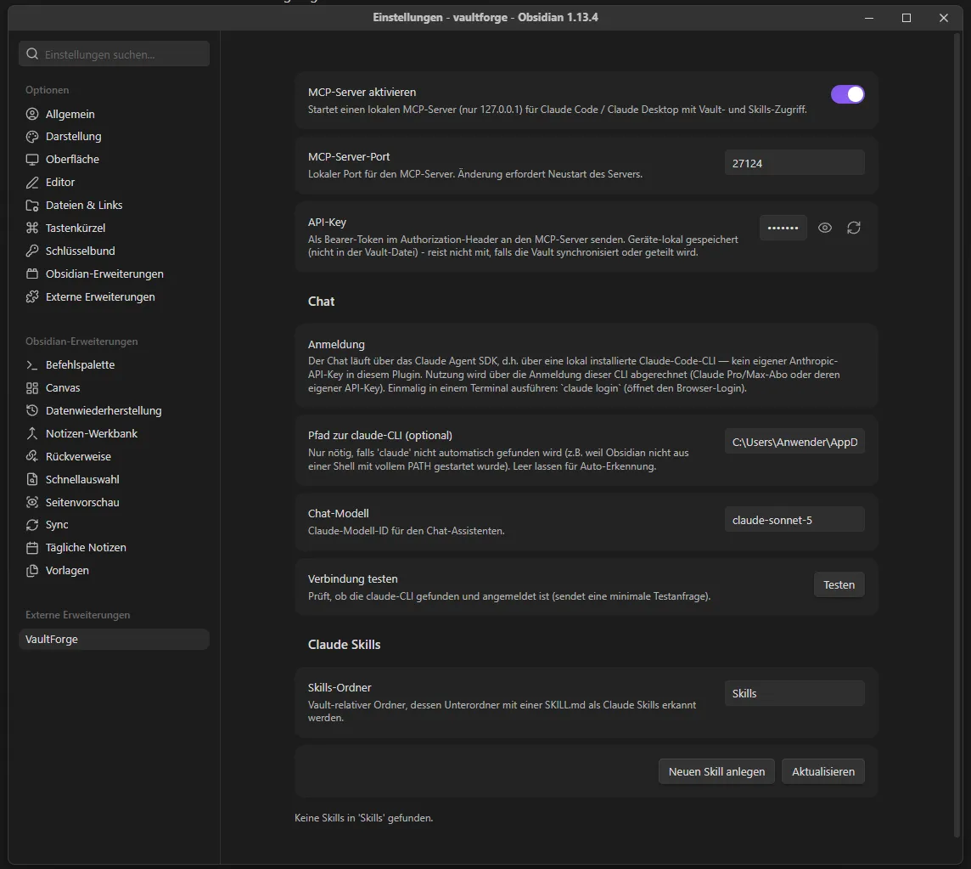Click the Editor pencil icon
Screen dimensions: 971x869
pos(32,183)
